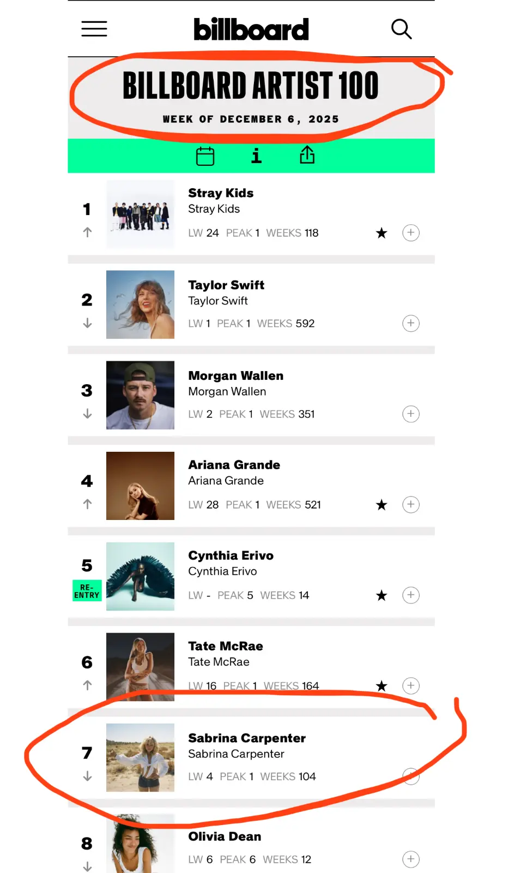Expand Cynthia Erivo entry plus button
Image resolution: width=515 pixels, height=873 pixels.
(x=411, y=595)
